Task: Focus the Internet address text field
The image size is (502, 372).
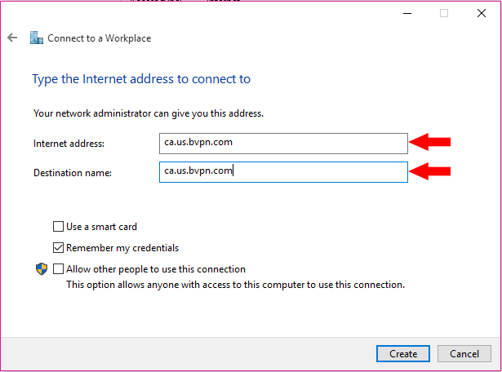Action: 283,144
